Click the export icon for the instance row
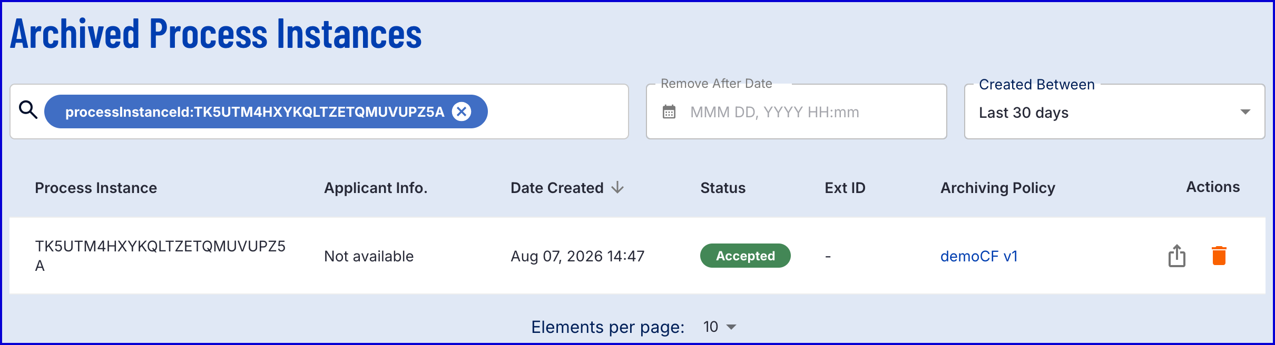The width and height of the screenshot is (1275, 345). click(x=1177, y=256)
